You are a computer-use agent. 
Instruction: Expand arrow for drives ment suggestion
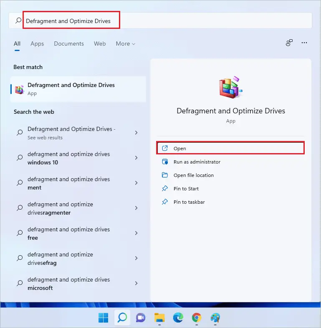click(x=136, y=183)
